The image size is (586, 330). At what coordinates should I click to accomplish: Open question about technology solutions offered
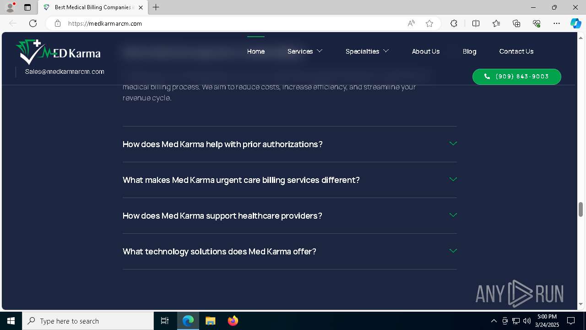pos(219,251)
